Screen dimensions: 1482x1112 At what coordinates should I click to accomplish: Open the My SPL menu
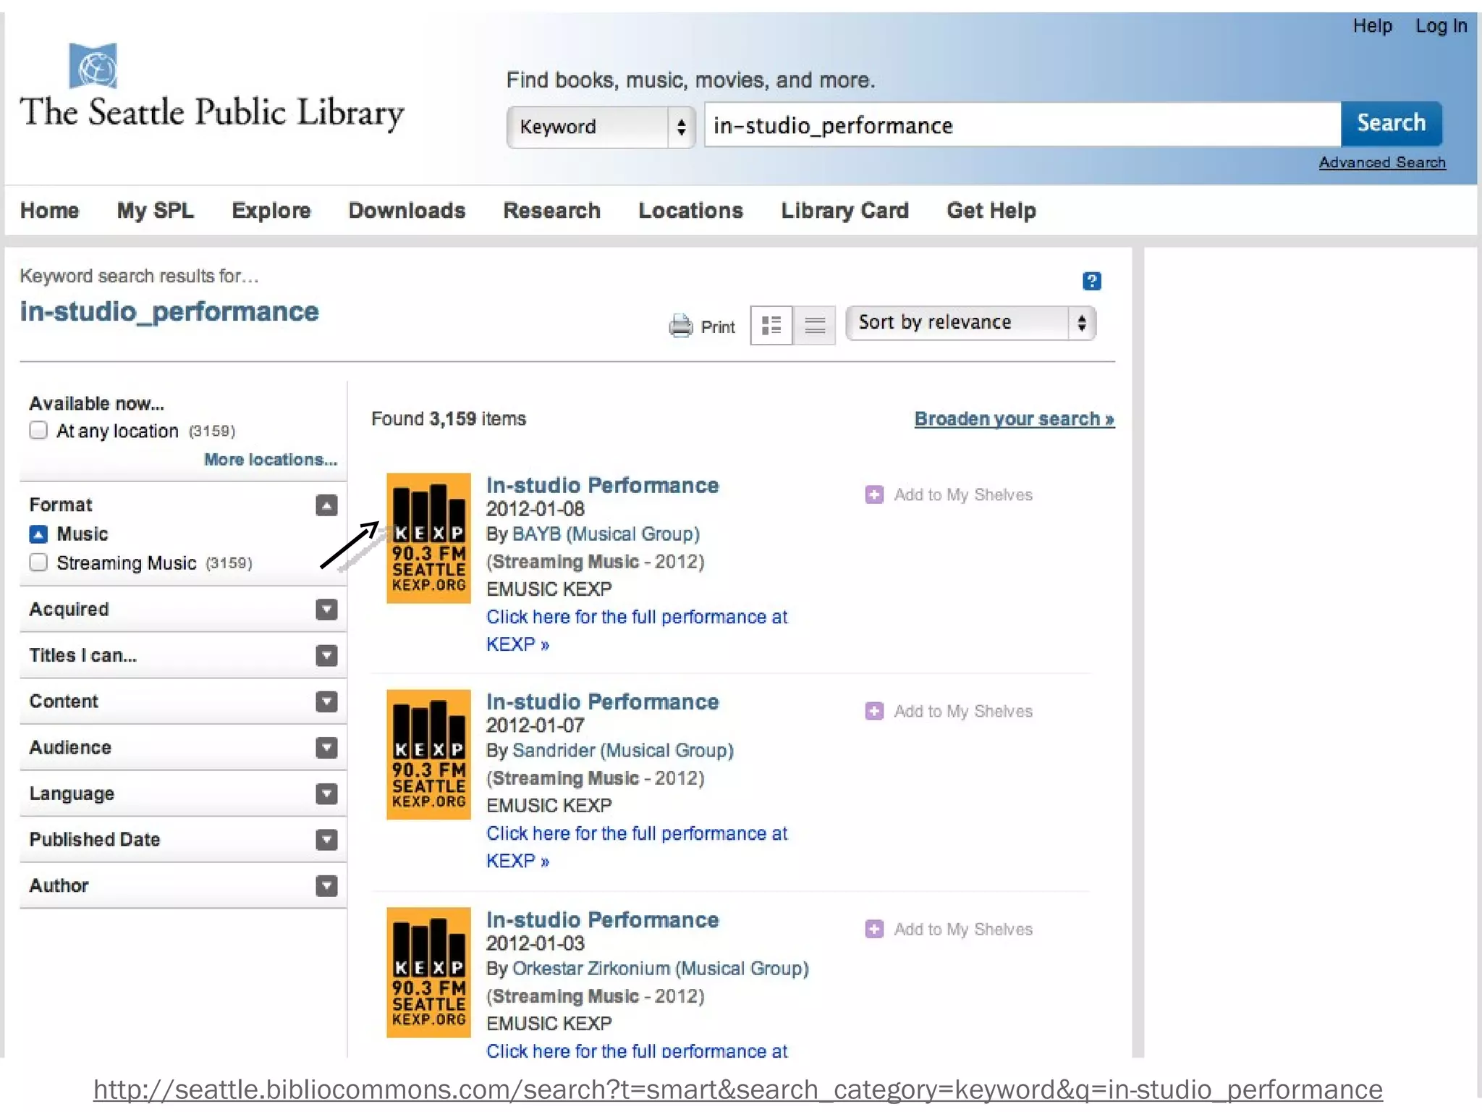pyautogui.click(x=155, y=211)
